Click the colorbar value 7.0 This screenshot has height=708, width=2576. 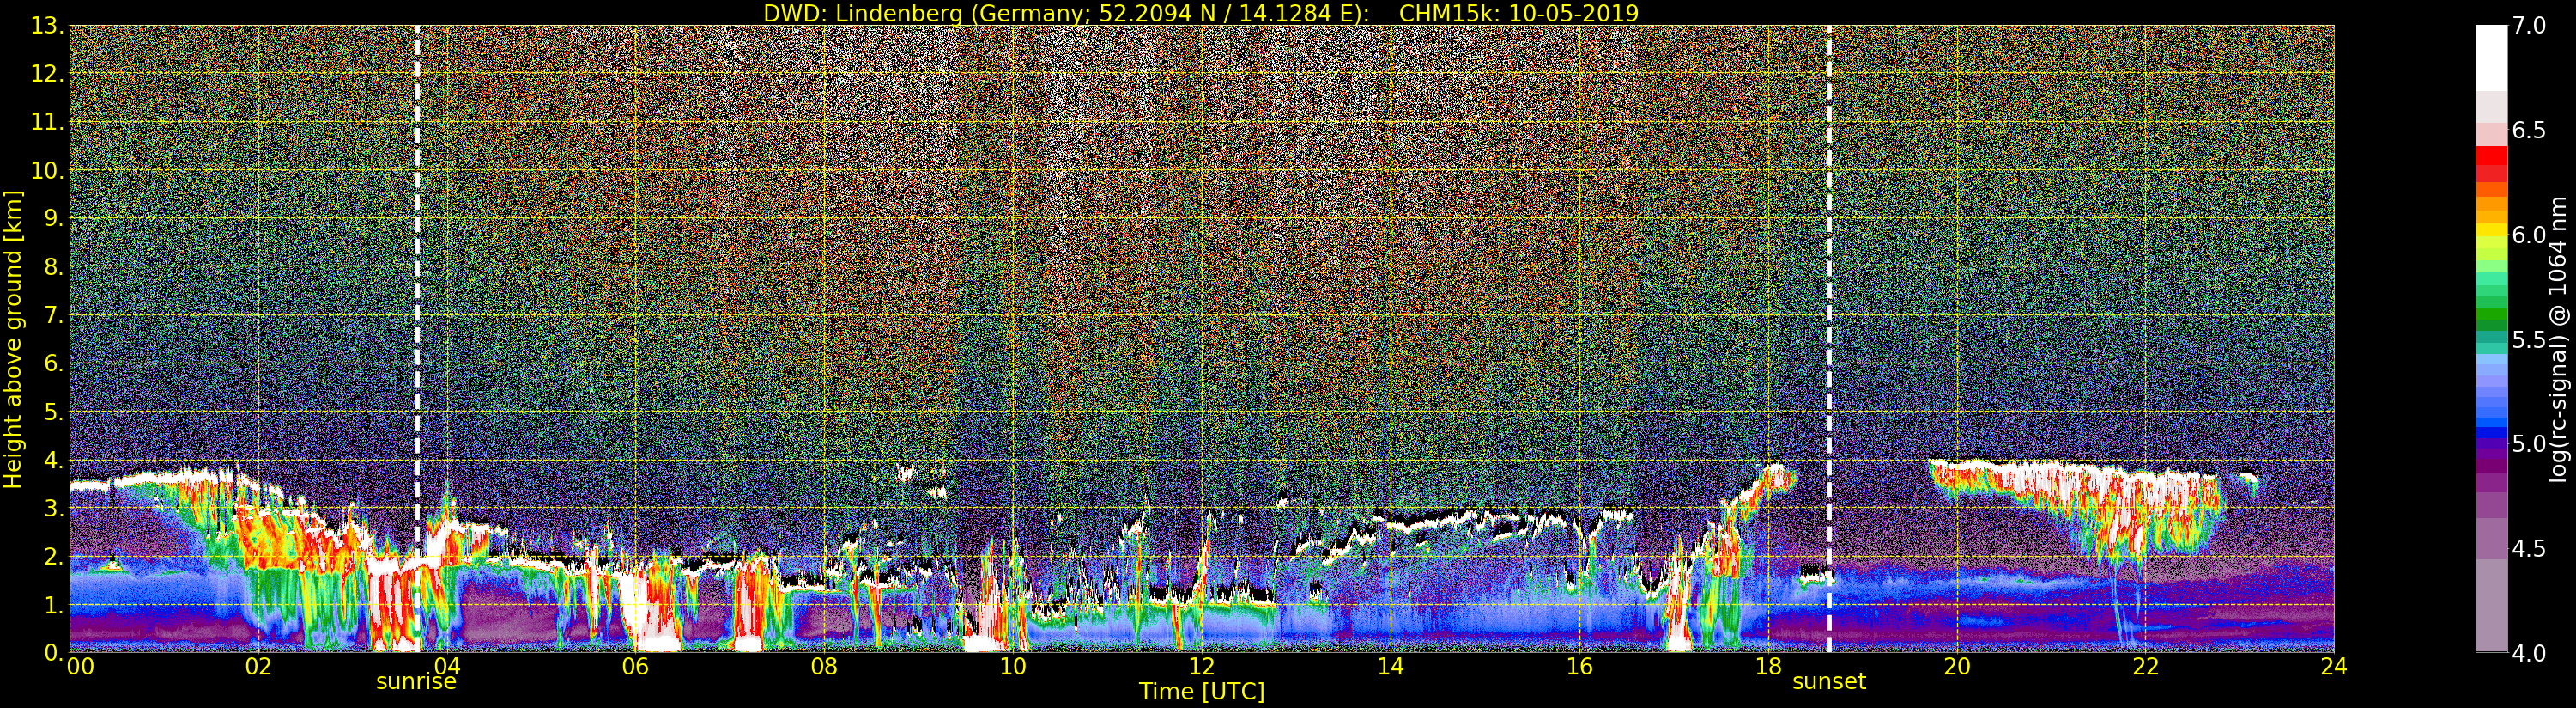coord(2529,26)
